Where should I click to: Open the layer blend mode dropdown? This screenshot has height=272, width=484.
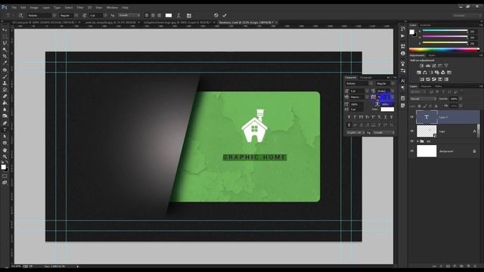(x=423, y=99)
